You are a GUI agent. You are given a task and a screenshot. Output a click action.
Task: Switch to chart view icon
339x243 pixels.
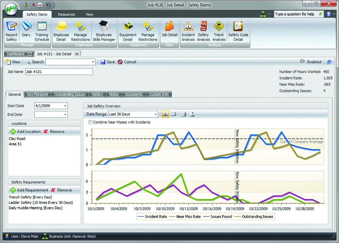165,114
